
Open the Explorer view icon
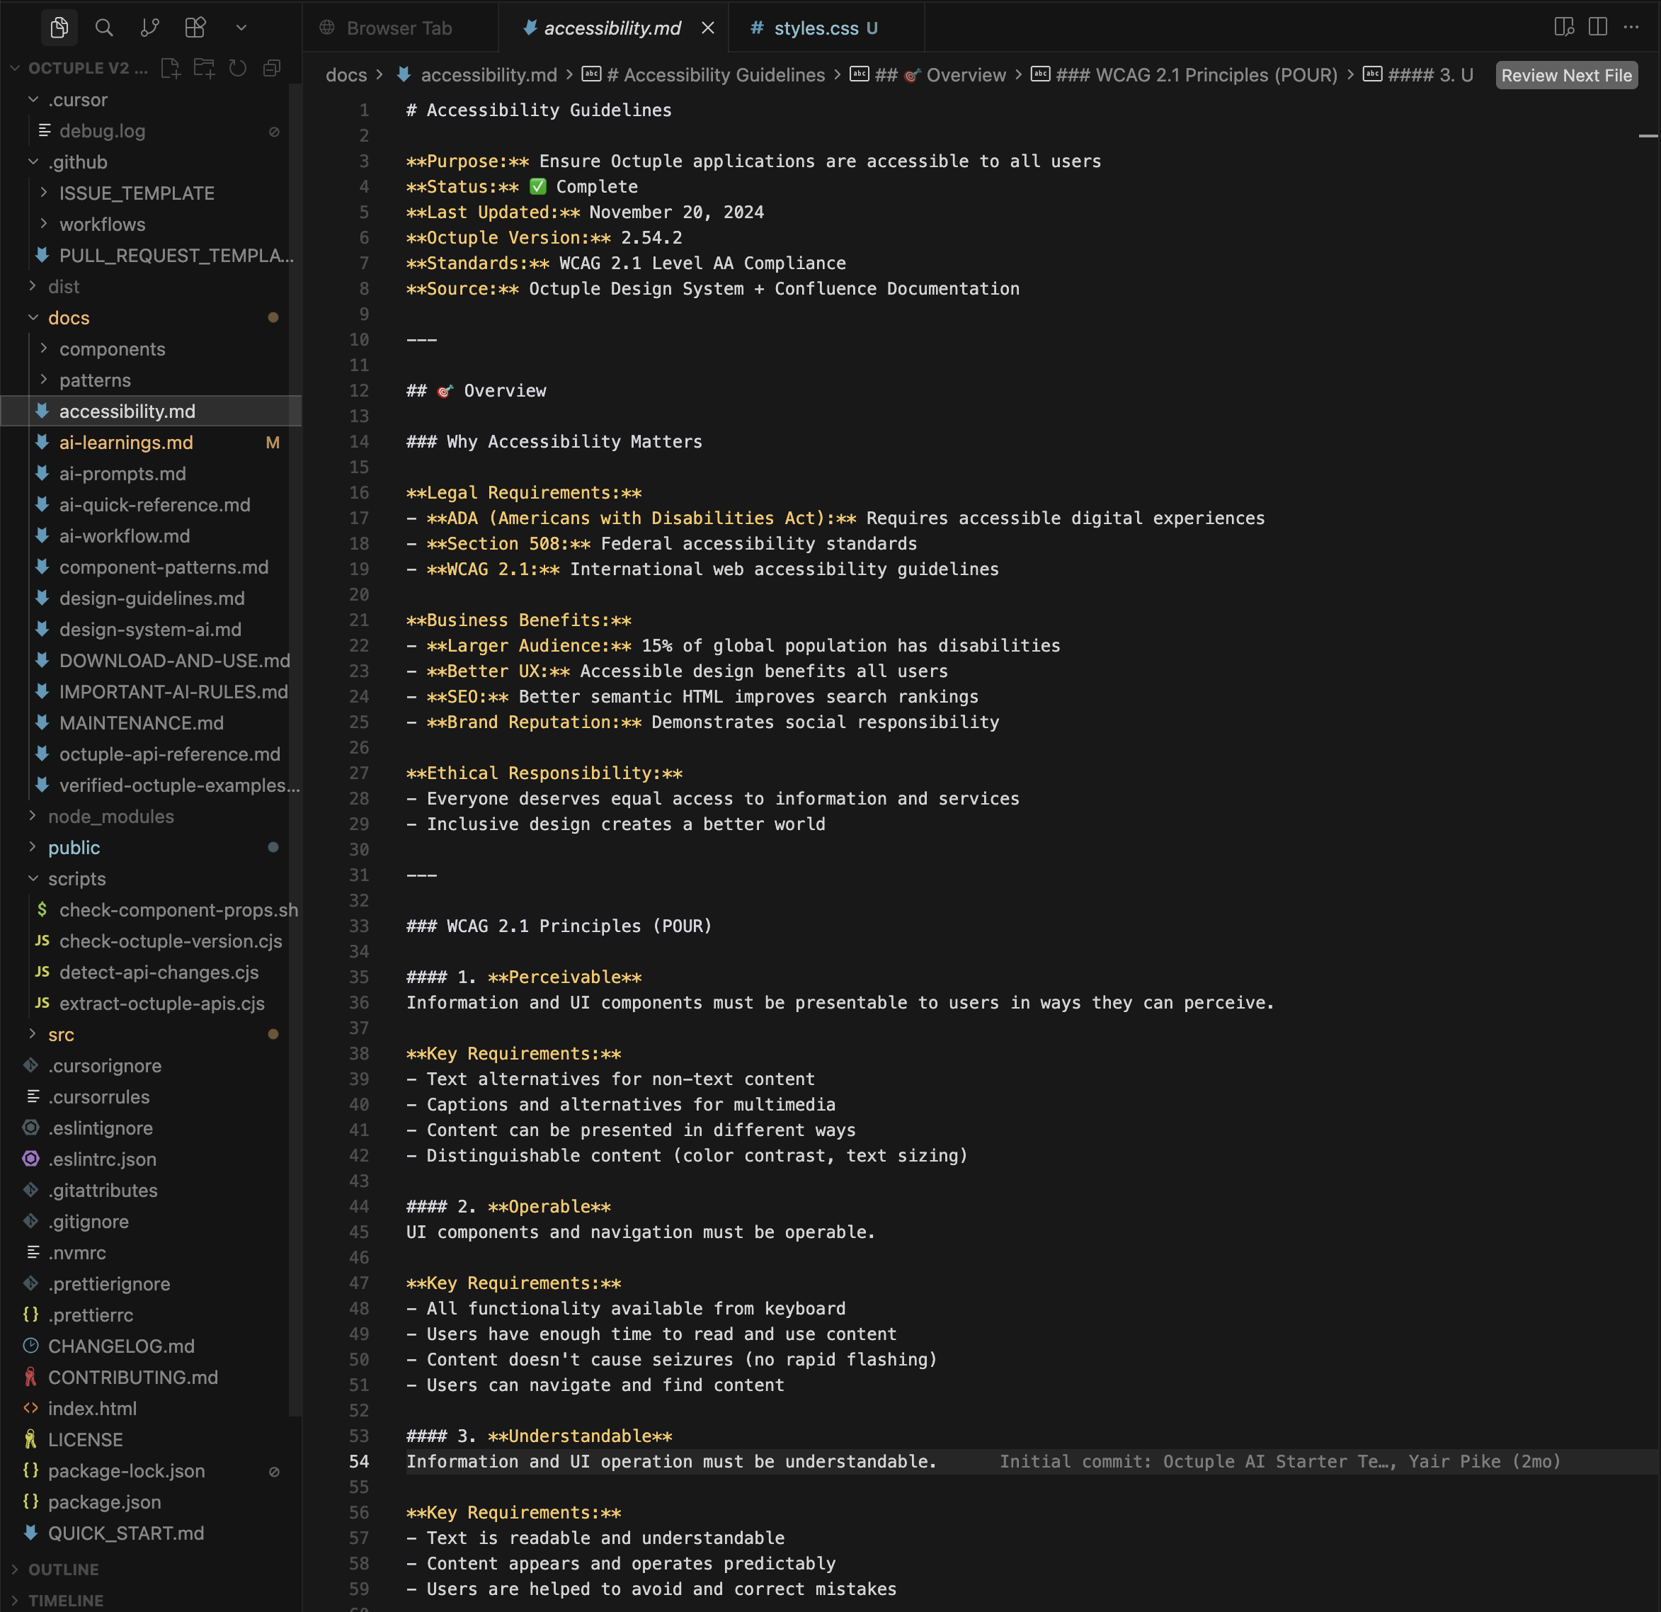click(59, 28)
